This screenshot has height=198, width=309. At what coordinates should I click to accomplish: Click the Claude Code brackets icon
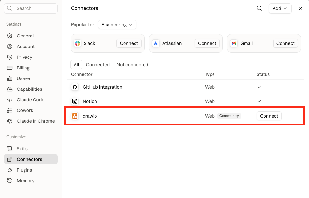(10, 100)
